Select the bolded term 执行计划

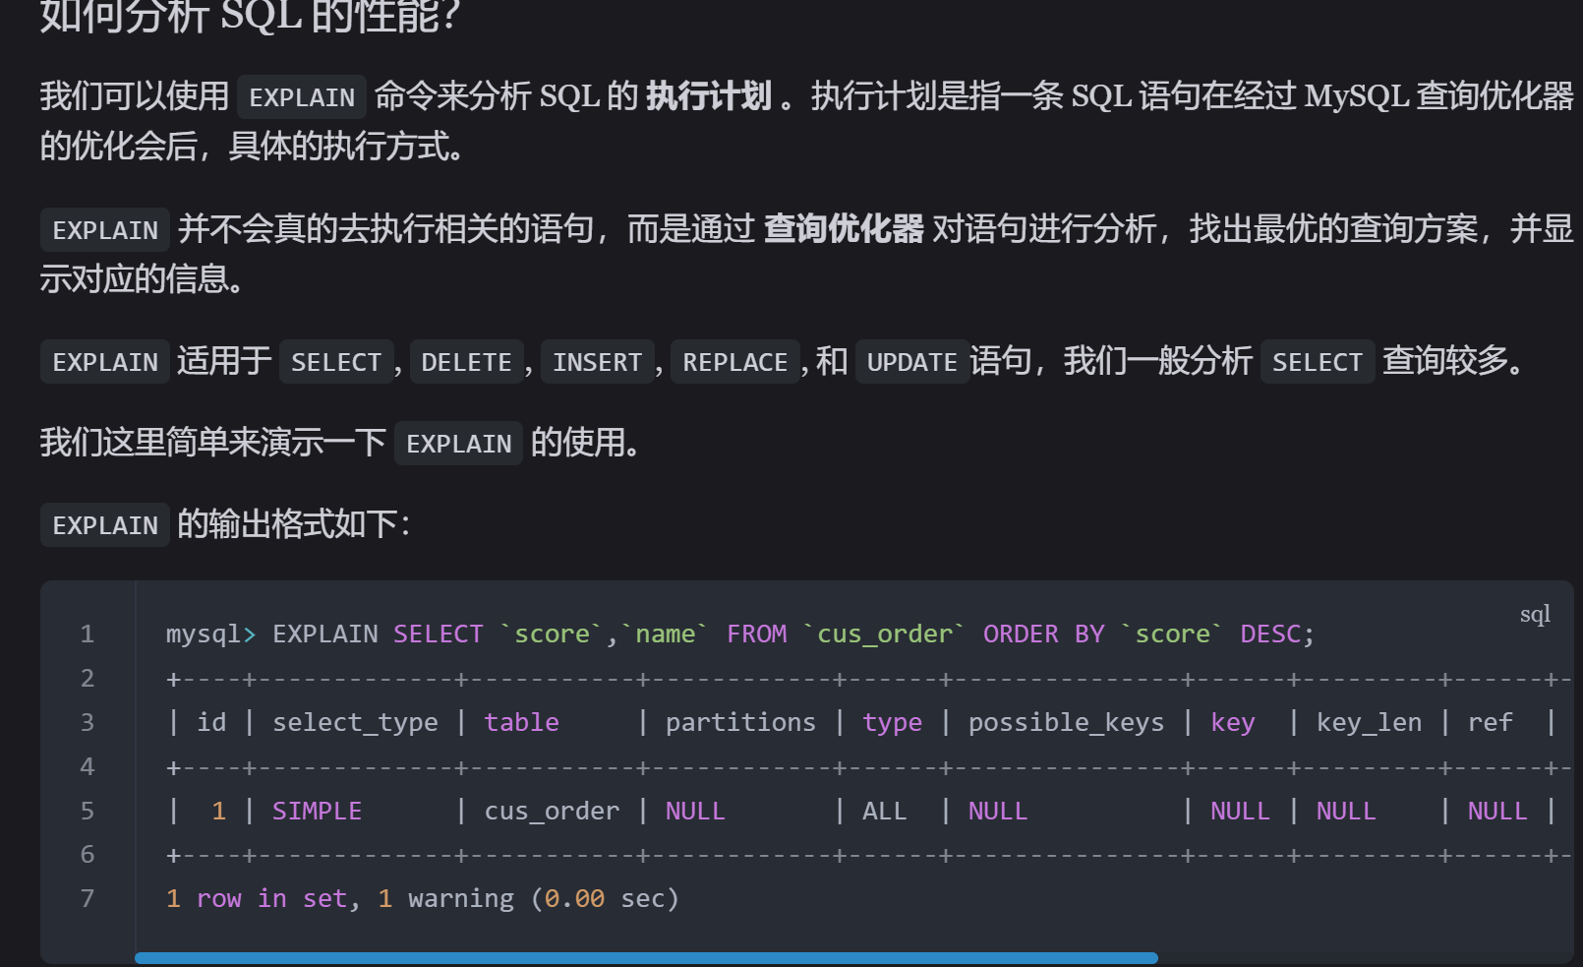tap(708, 95)
